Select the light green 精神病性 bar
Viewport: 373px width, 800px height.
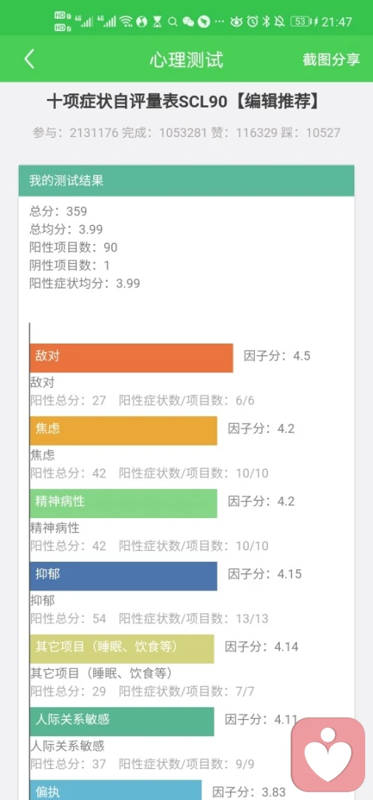123,503
